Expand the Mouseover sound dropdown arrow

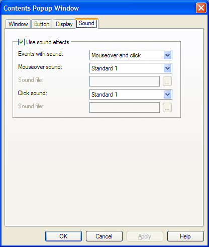(167, 68)
